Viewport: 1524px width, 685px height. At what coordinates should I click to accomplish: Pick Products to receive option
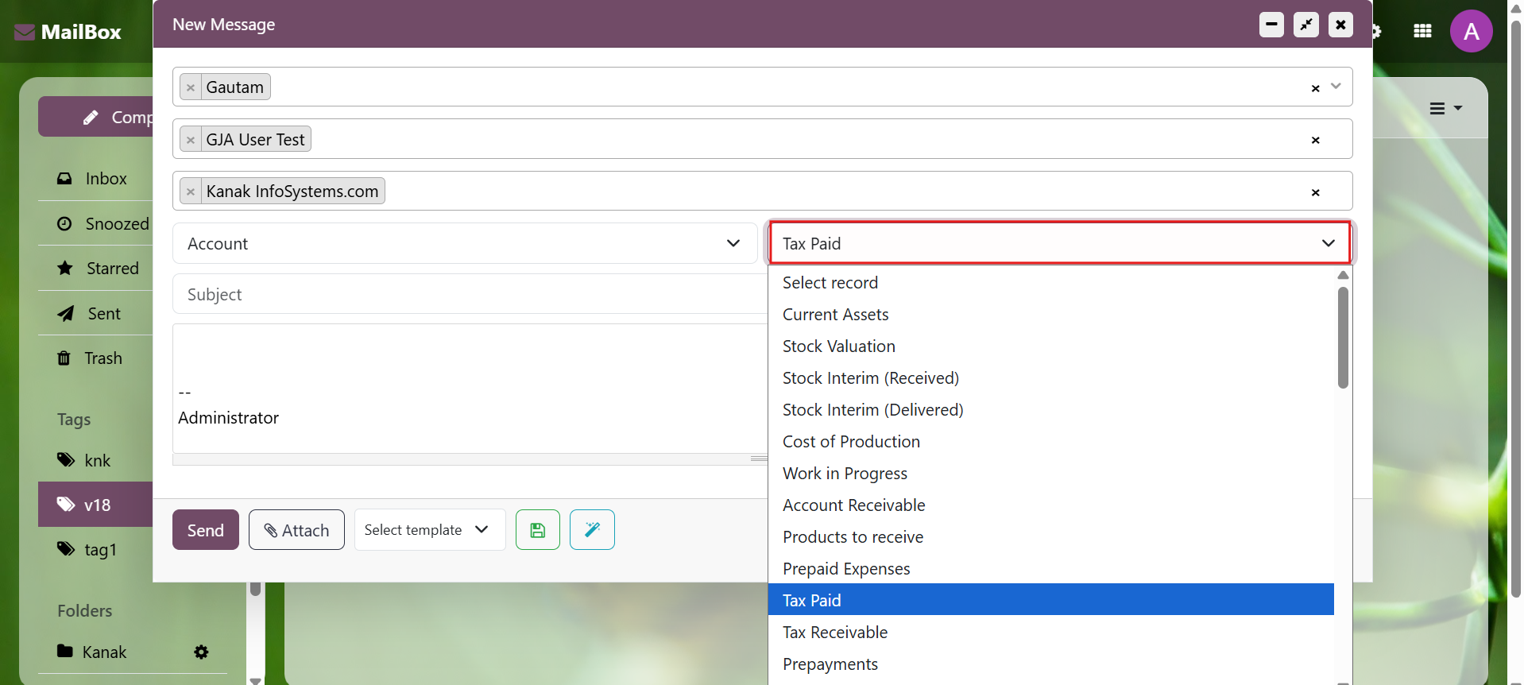(1051, 537)
